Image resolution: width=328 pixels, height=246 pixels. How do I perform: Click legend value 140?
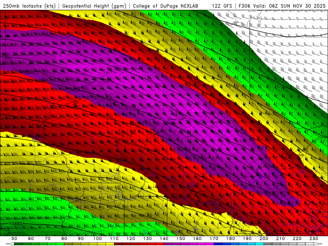164,239
